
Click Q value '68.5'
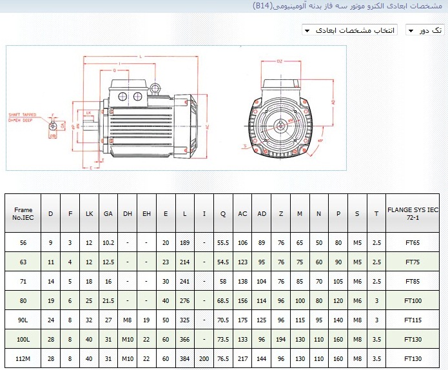click(x=223, y=300)
